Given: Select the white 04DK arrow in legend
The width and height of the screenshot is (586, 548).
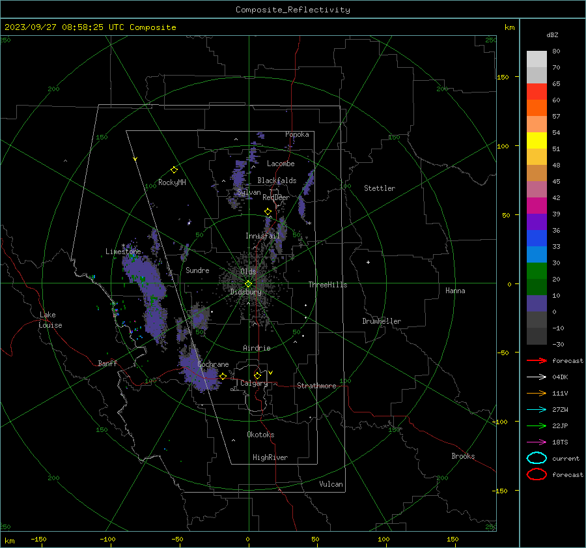Looking at the screenshot, I should point(537,377).
